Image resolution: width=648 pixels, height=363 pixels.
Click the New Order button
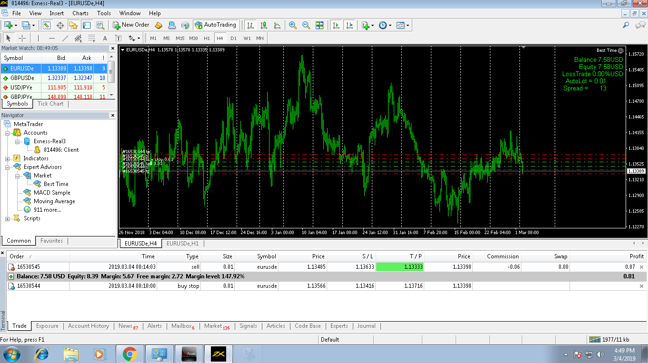click(131, 25)
